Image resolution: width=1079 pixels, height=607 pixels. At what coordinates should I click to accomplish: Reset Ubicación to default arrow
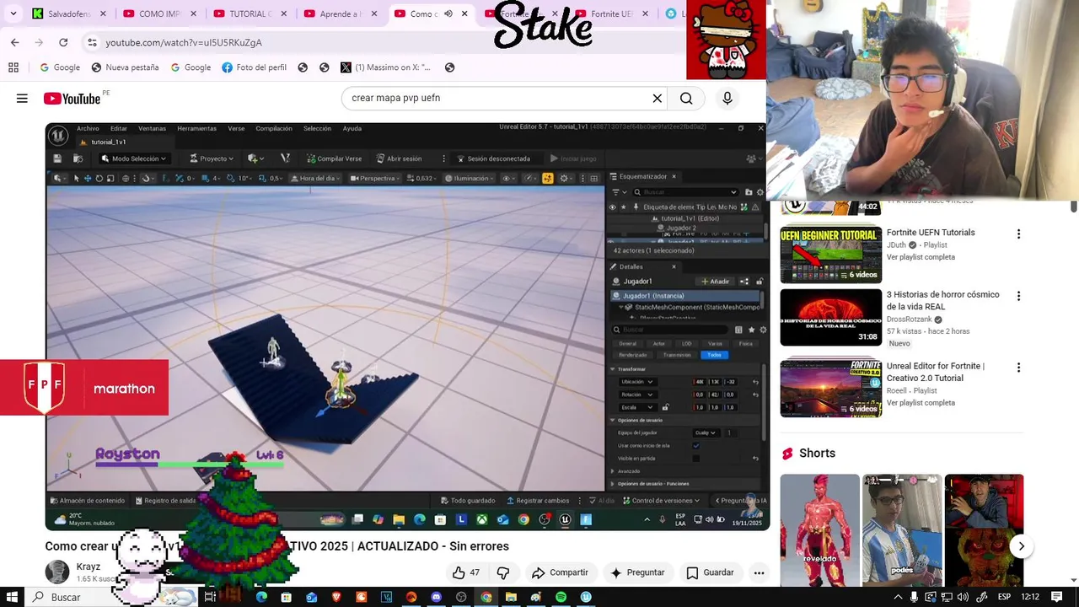755,382
